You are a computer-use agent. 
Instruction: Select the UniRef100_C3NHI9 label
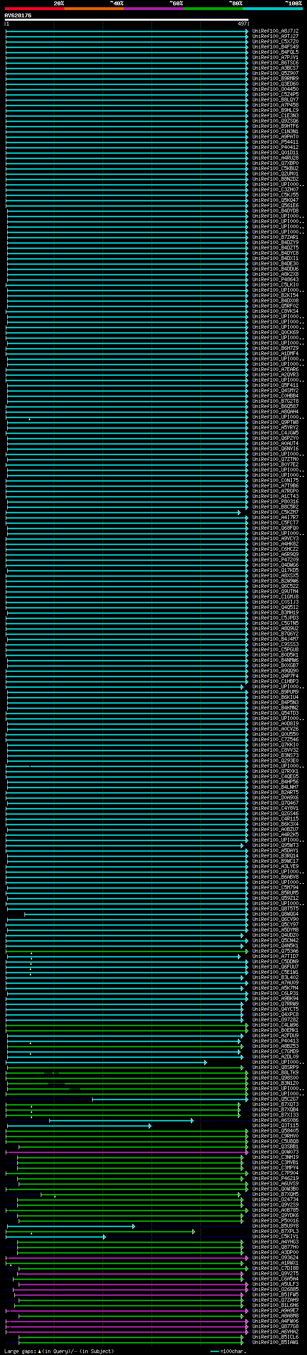[x=275, y=1156]
